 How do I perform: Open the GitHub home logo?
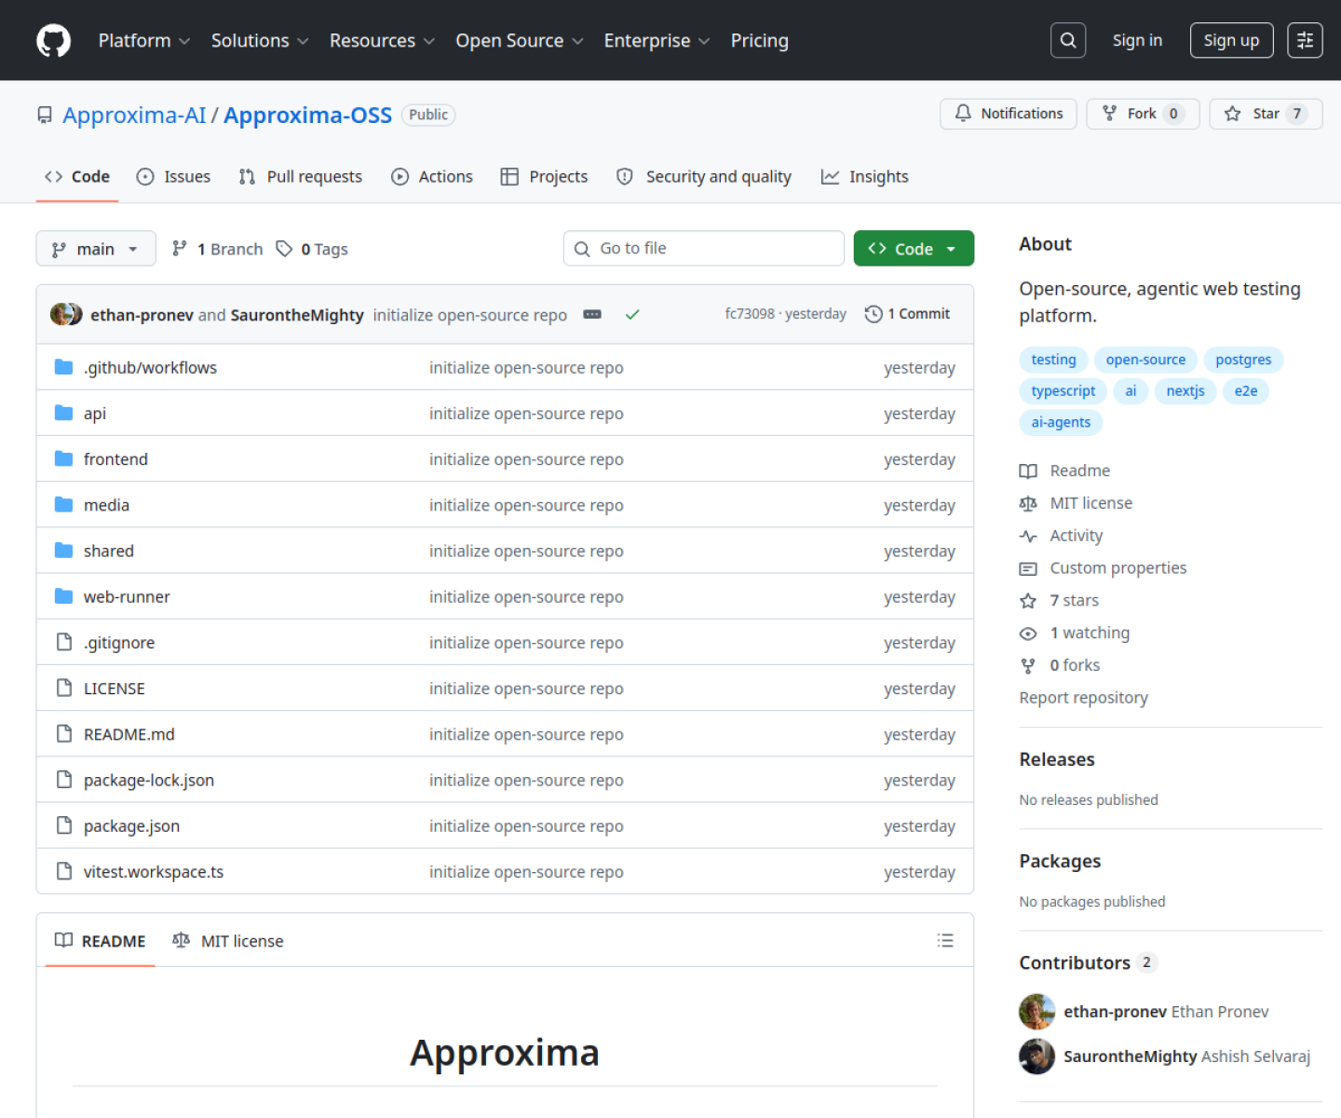(53, 41)
